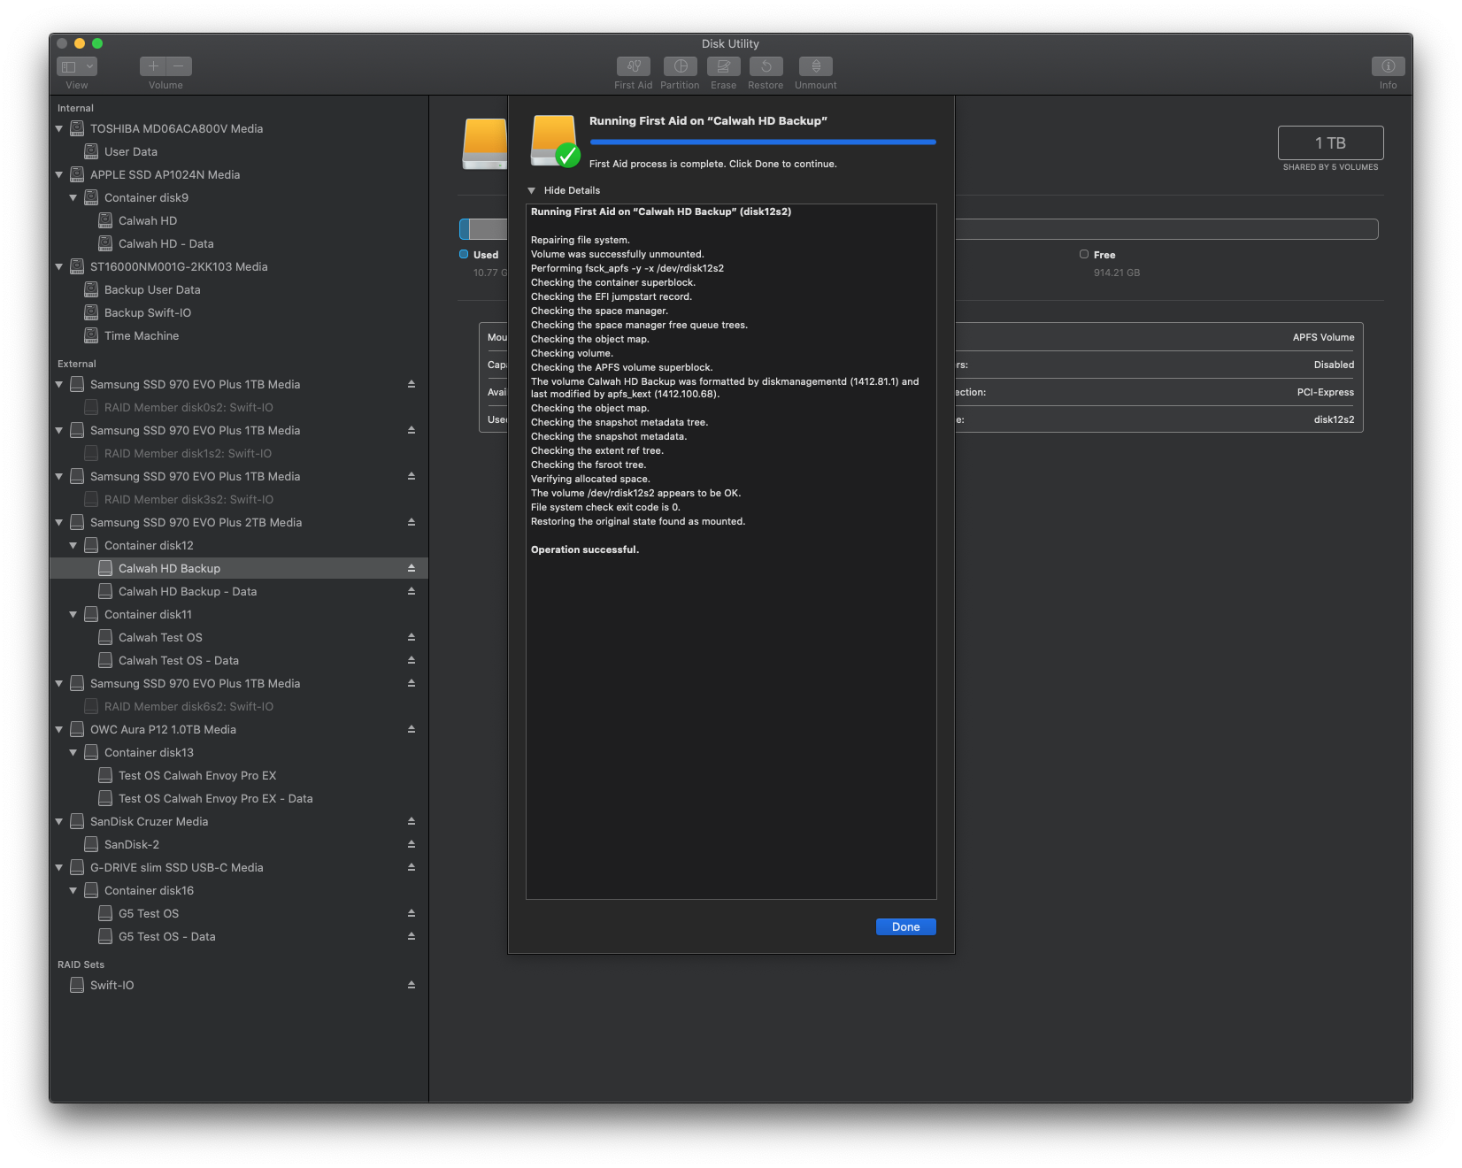Open the Info toolbar button
This screenshot has width=1462, height=1168.
pyautogui.click(x=1388, y=66)
